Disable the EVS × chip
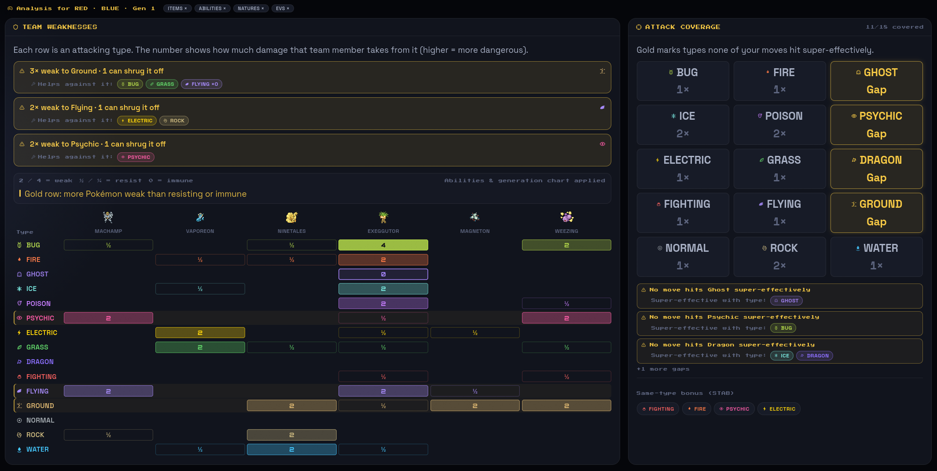 tap(283, 8)
